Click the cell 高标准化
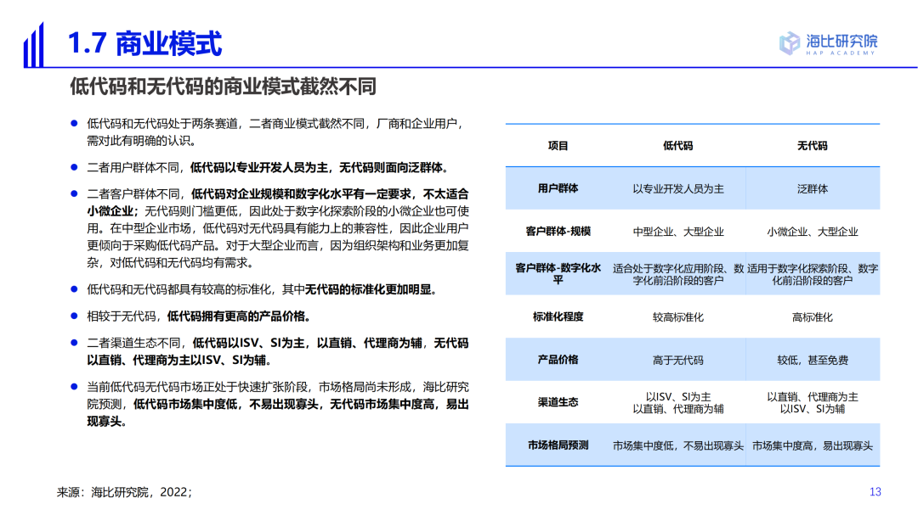918x515 pixels. (x=812, y=316)
